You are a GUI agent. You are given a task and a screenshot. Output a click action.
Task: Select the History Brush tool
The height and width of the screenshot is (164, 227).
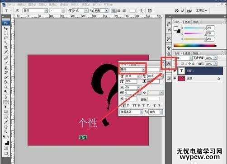point(6,72)
